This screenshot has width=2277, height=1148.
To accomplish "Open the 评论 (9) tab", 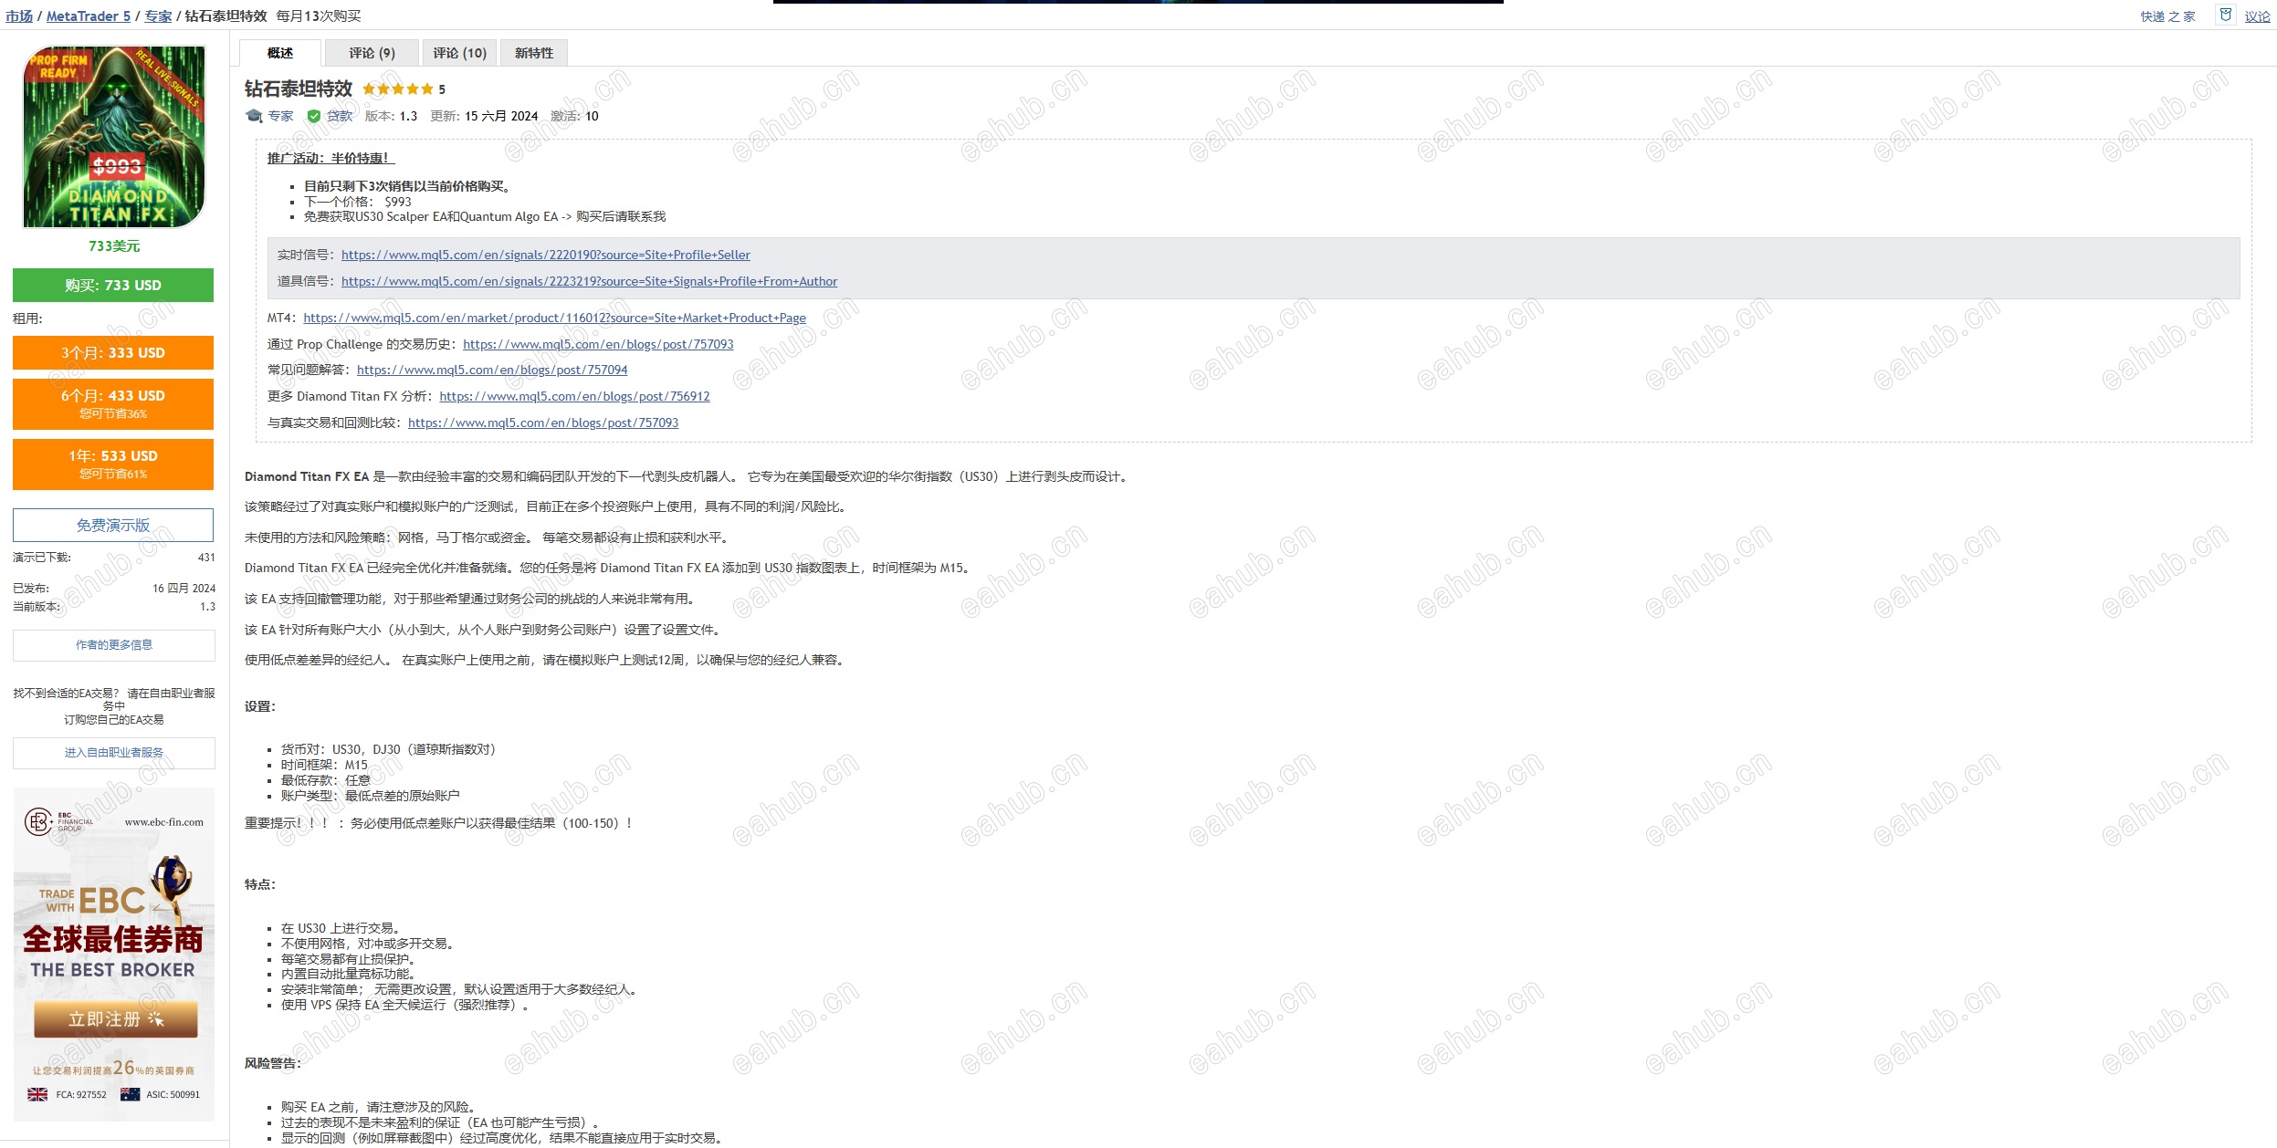I will (x=372, y=53).
